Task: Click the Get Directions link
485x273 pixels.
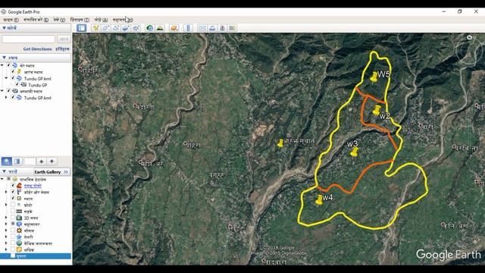Action: coord(37,49)
